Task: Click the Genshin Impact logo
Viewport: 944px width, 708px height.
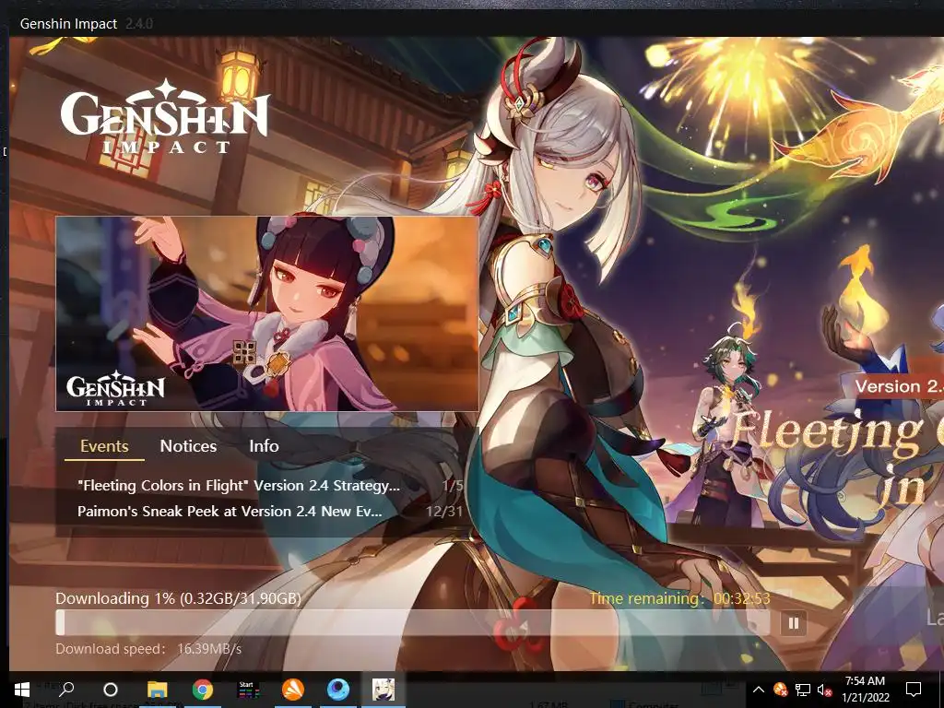Action: [x=164, y=117]
